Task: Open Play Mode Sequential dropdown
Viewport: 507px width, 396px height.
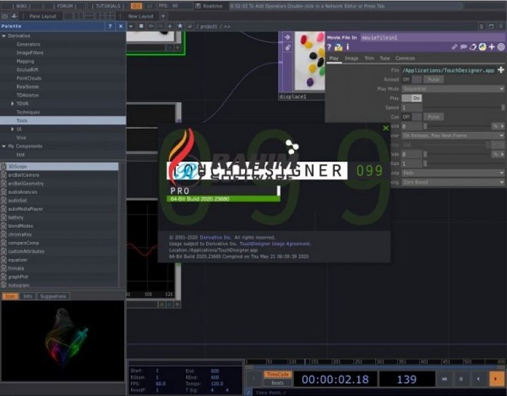Action: (x=453, y=89)
